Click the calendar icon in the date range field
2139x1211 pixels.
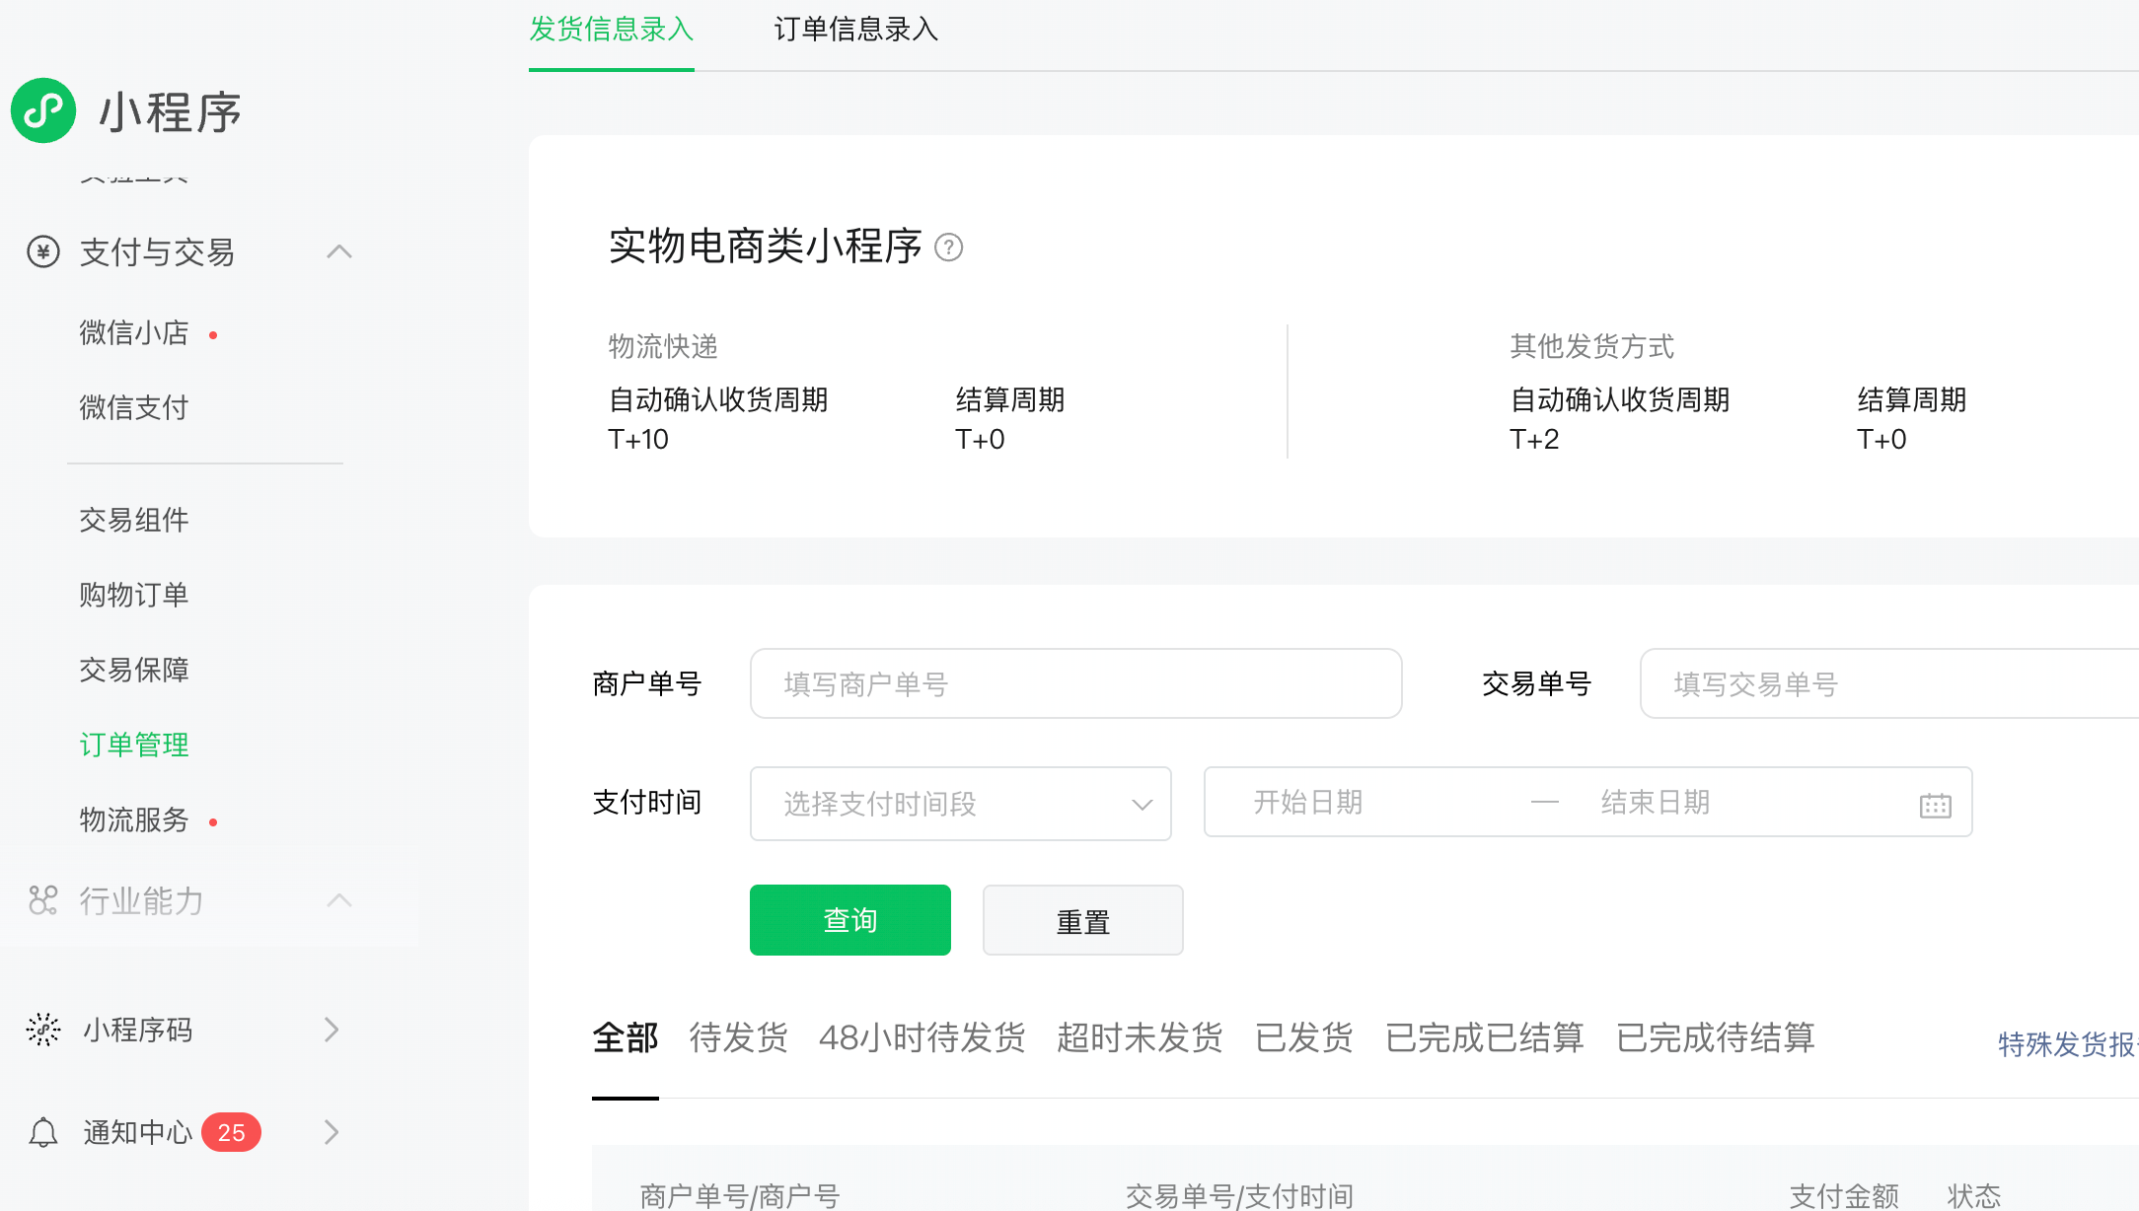(x=1935, y=805)
